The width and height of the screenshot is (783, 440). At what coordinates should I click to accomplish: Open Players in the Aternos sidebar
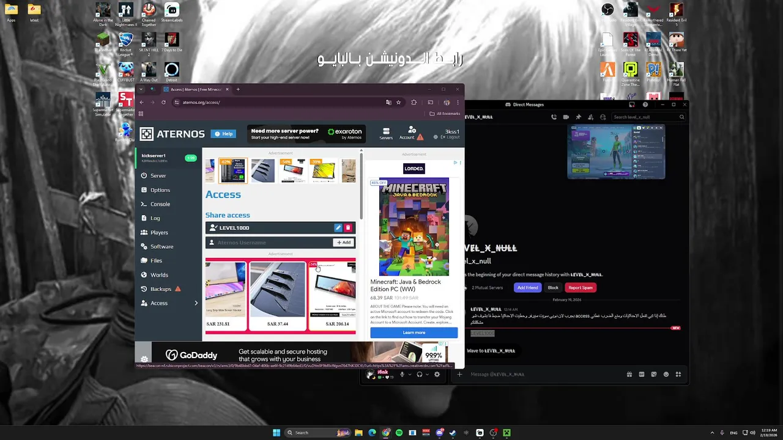point(159,232)
